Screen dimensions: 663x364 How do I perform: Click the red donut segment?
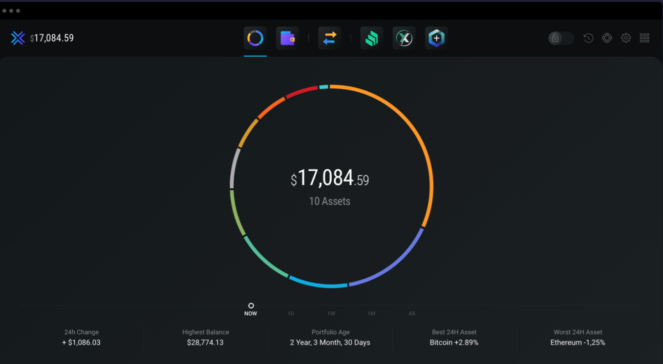click(301, 91)
